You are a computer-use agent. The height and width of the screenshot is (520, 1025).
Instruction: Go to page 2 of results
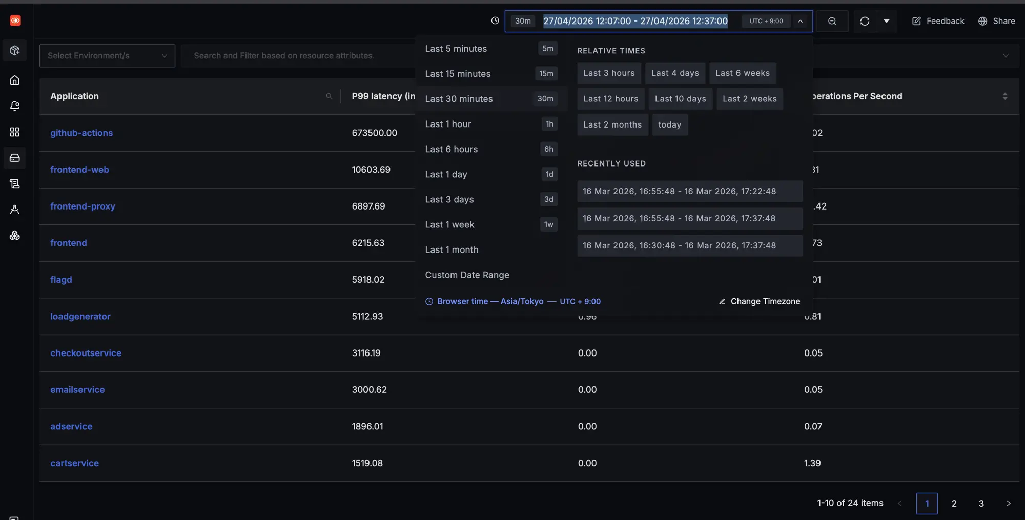click(x=954, y=503)
